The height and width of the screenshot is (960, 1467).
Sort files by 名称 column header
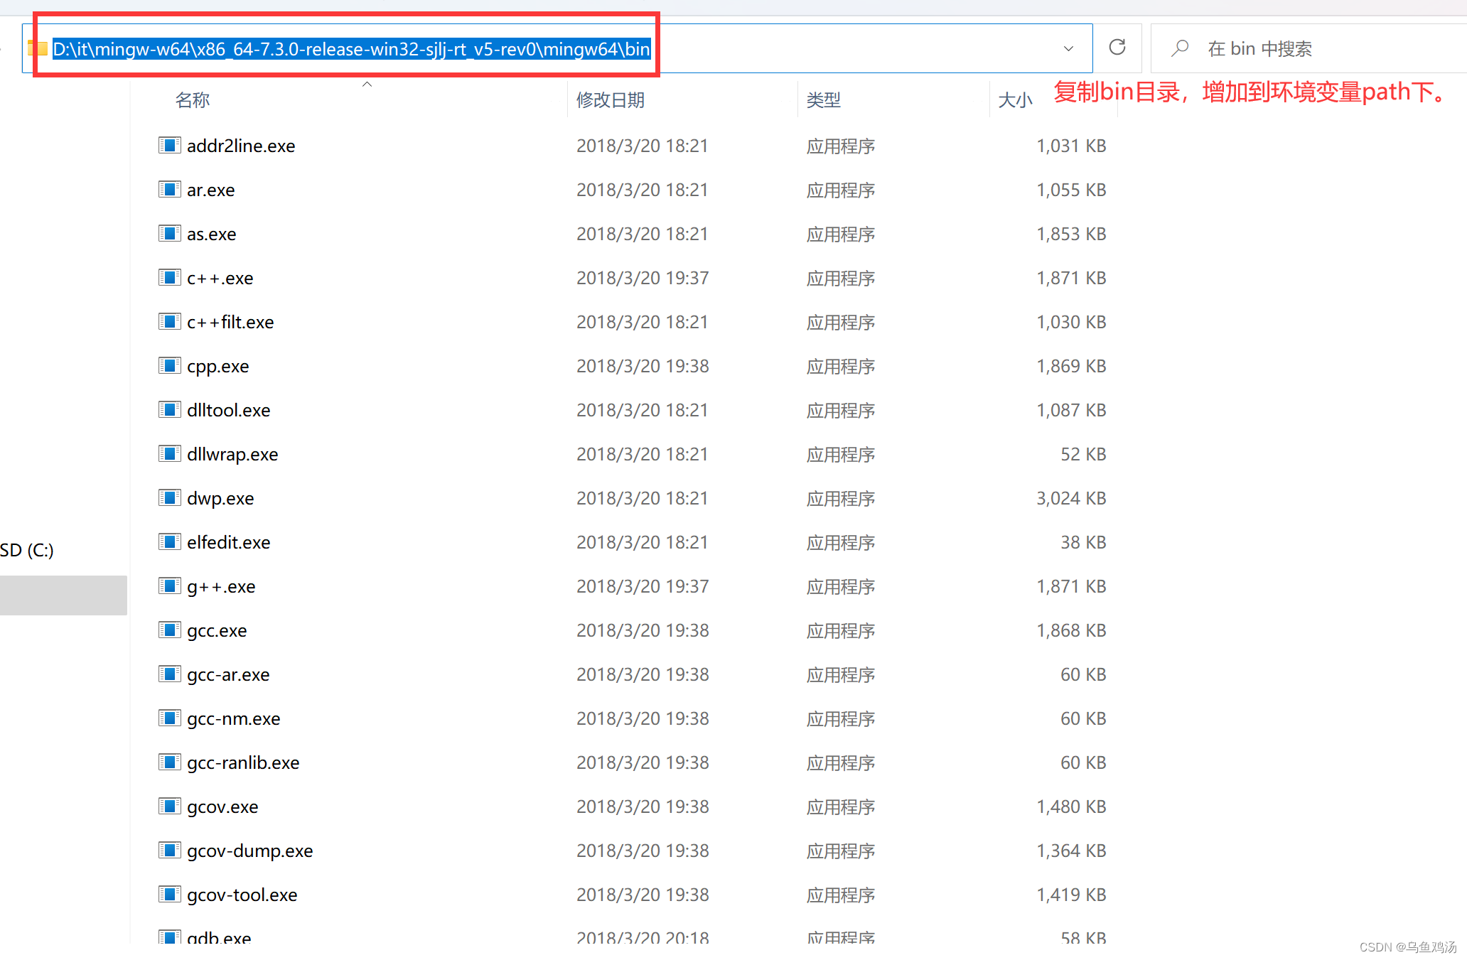click(x=193, y=99)
